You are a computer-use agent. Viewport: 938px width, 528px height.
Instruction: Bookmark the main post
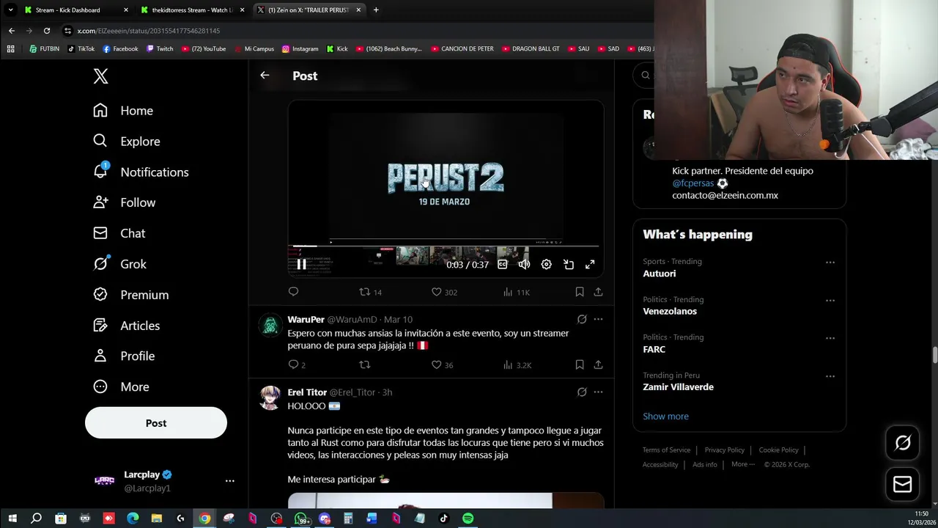[579, 292]
